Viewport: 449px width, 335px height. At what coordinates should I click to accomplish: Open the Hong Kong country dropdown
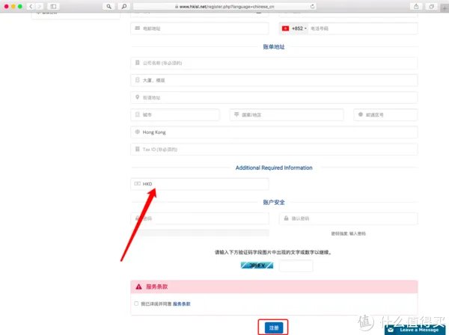click(x=274, y=132)
